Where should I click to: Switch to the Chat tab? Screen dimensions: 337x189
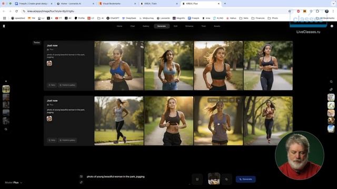point(132,26)
